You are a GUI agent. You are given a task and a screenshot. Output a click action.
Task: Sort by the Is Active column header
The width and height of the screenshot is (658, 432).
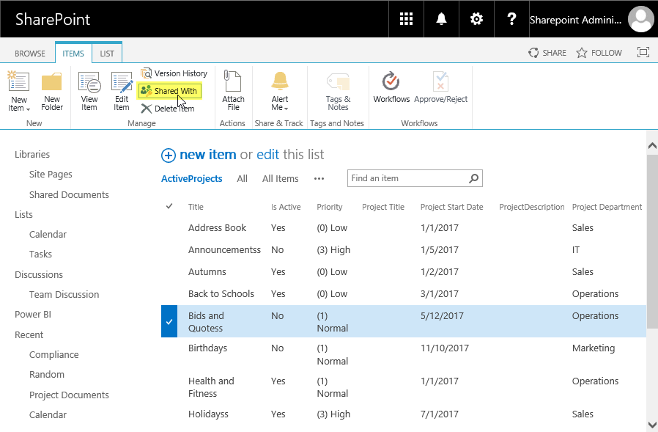[x=286, y=207]
